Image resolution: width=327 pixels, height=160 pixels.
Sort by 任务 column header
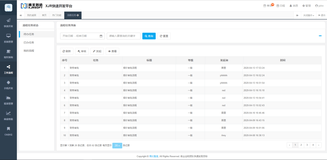(96, 60)
